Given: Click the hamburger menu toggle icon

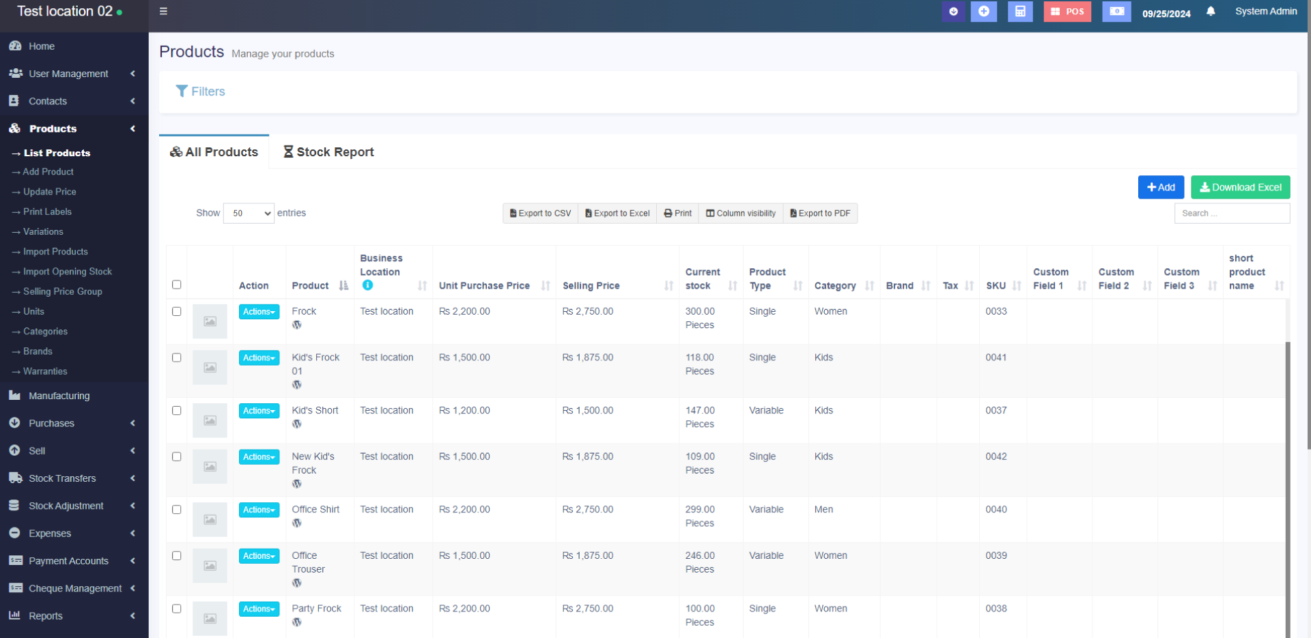Looking at the screenshot, I should click(x=163, y=11).
